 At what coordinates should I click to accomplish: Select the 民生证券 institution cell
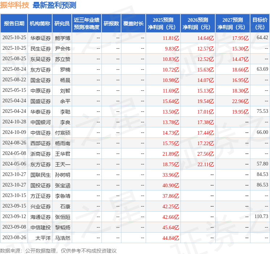click(41, 49)
